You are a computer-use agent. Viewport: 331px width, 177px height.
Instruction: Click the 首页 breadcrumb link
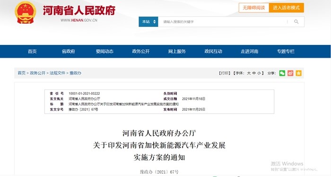[x=22, y=73]
